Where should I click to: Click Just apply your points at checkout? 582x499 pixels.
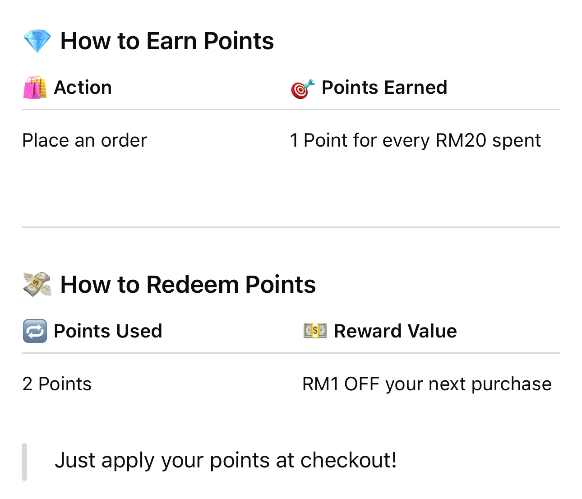tap(226, 460)
